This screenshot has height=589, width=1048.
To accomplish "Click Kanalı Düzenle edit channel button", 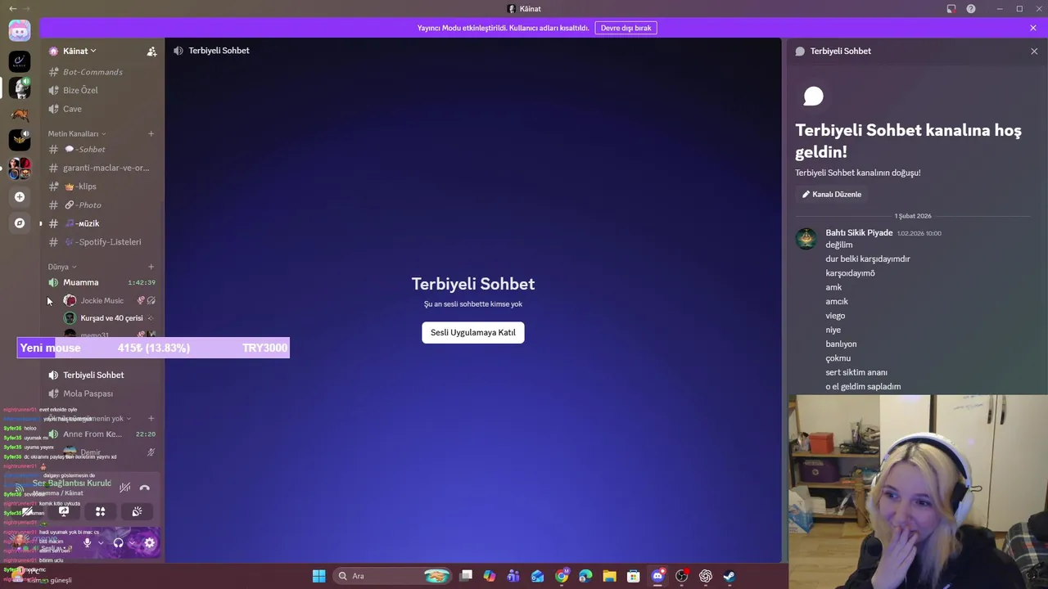I will (832, 195).
